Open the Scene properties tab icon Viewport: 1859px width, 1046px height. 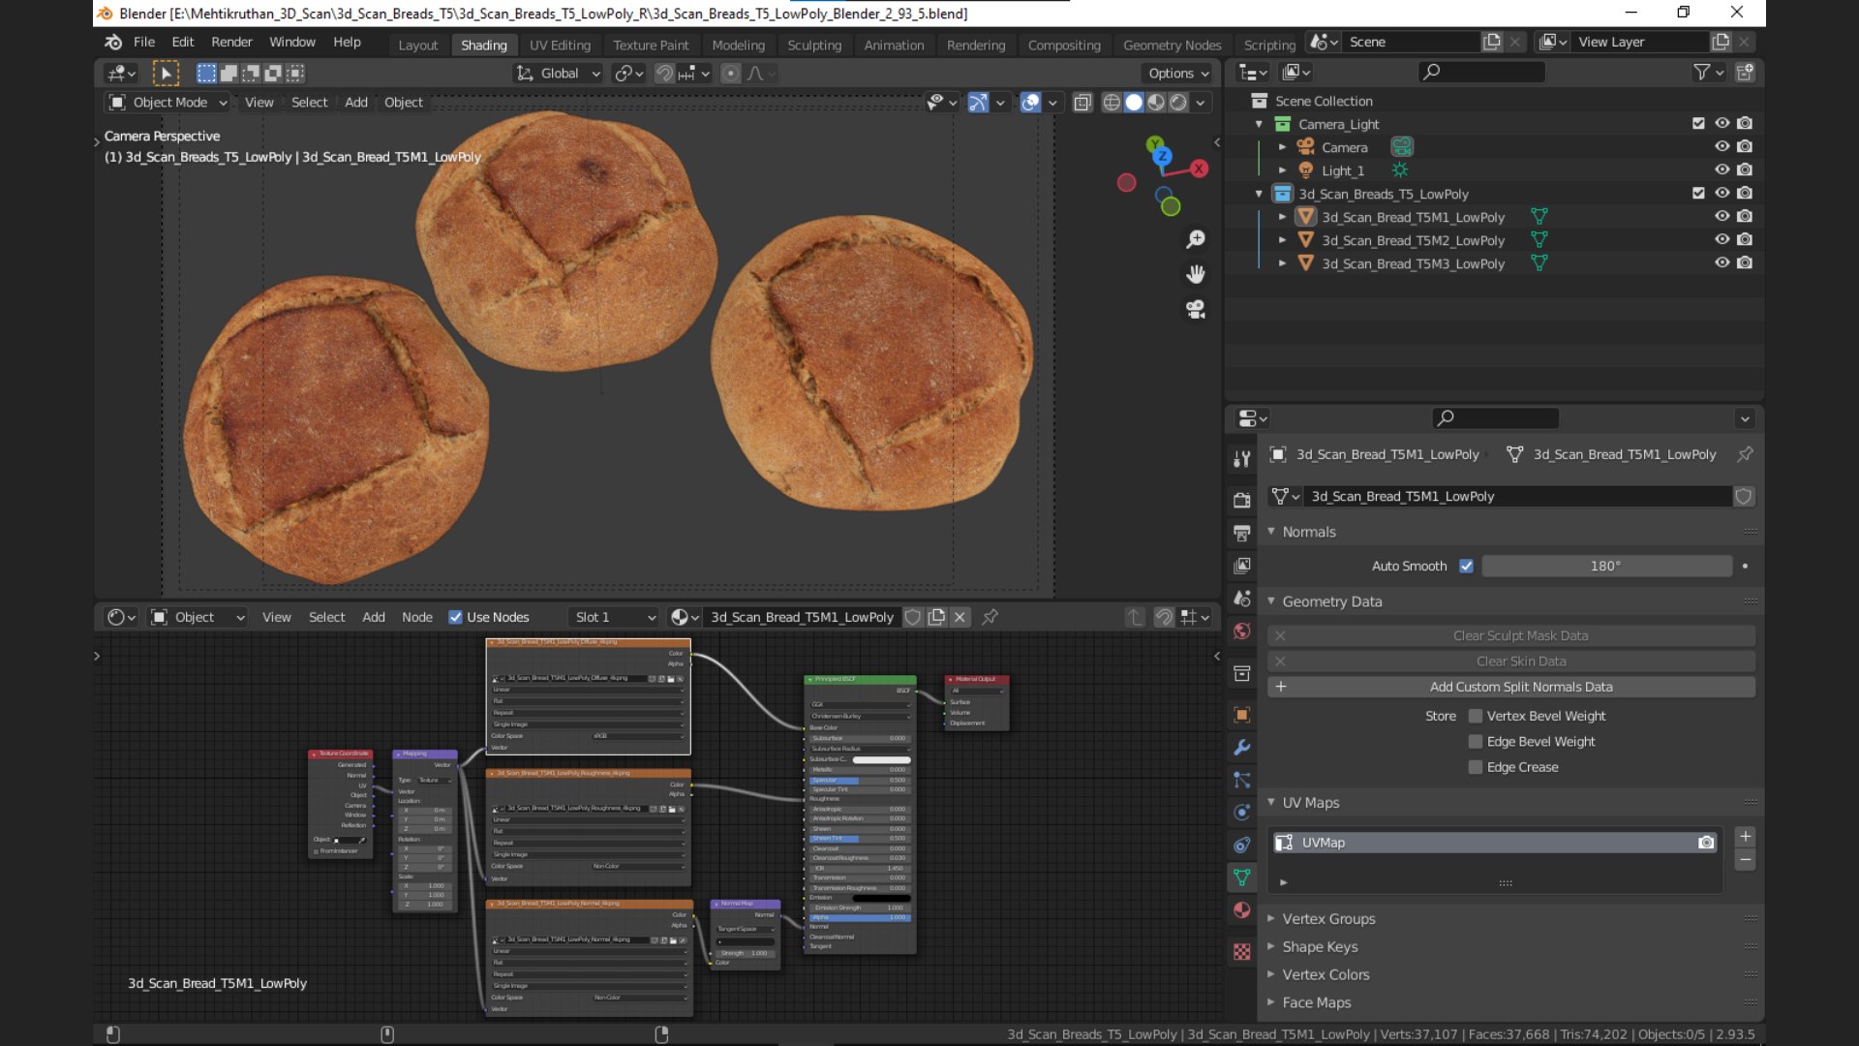pos(1242,599)
